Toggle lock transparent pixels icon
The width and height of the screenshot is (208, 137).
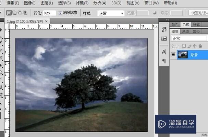(184, 46)
